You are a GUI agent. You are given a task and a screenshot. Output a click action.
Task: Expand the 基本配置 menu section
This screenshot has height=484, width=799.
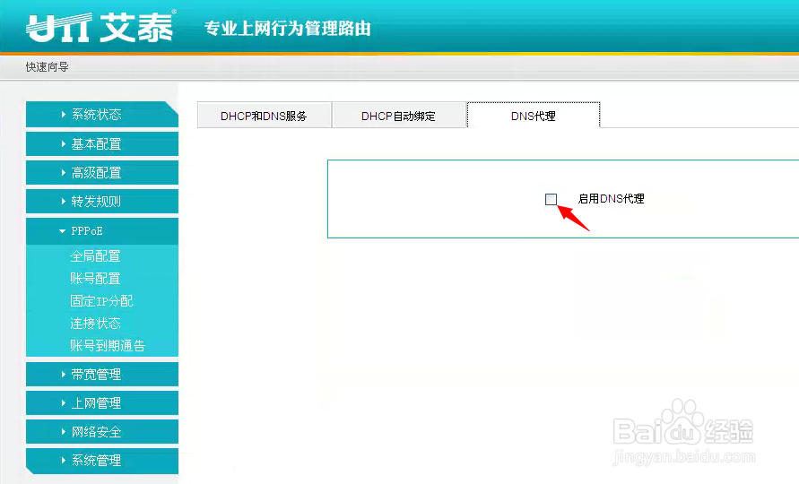[102, 143]
